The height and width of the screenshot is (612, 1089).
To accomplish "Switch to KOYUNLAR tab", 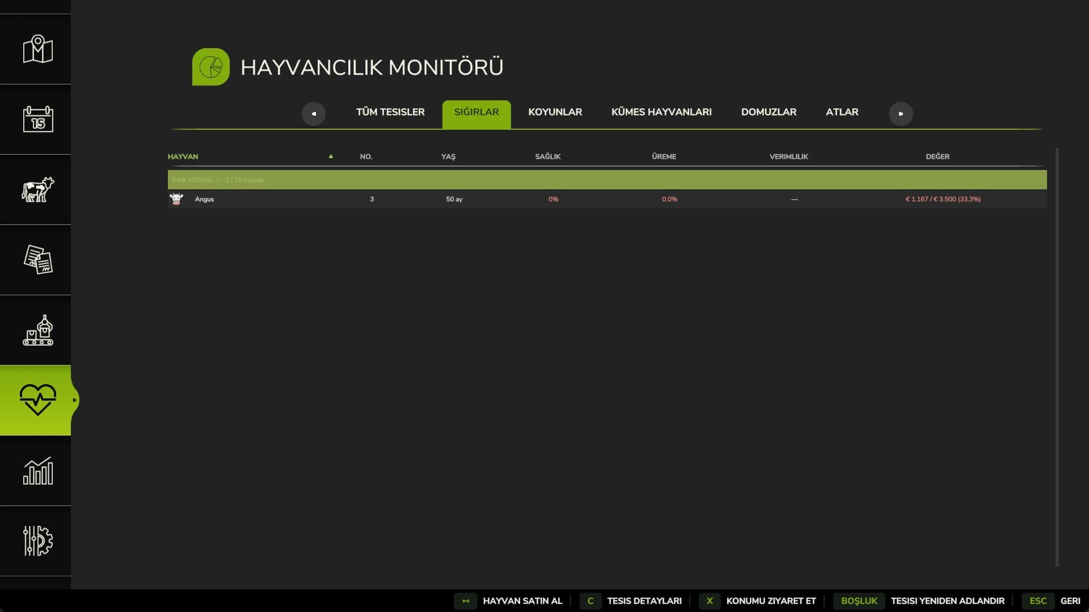I will (x=555, y=112).
